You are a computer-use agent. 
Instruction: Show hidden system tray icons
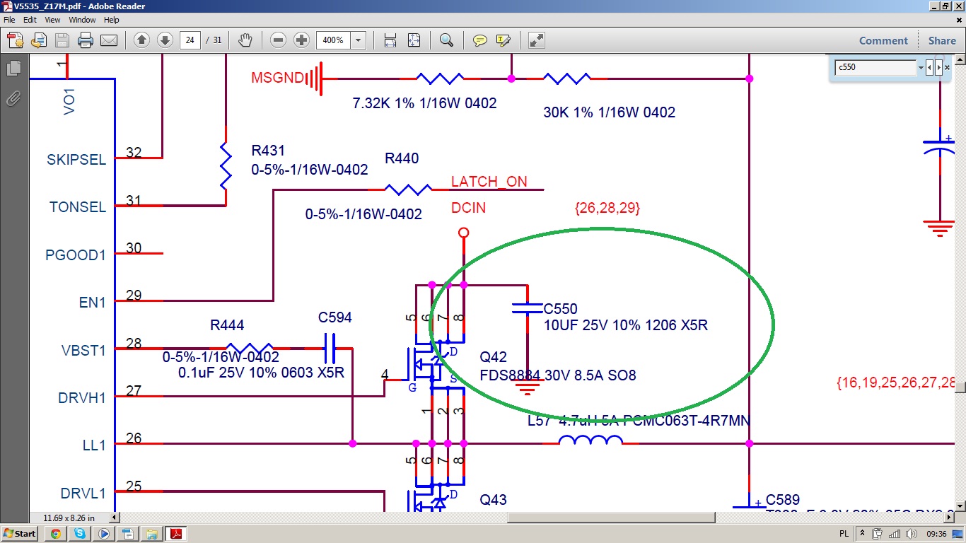point(862,534)
